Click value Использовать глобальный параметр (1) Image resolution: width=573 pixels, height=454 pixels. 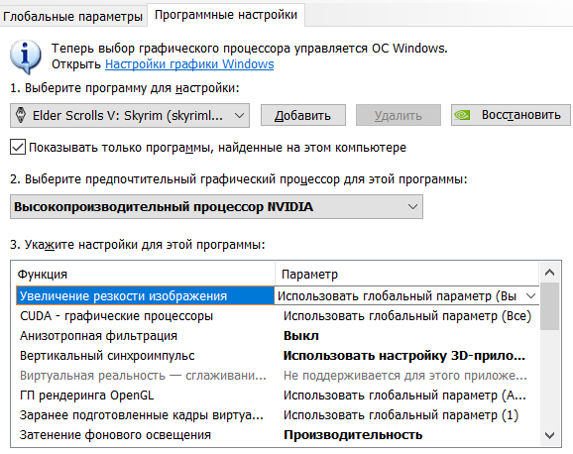pyautogui.click(x=401, y=415)
